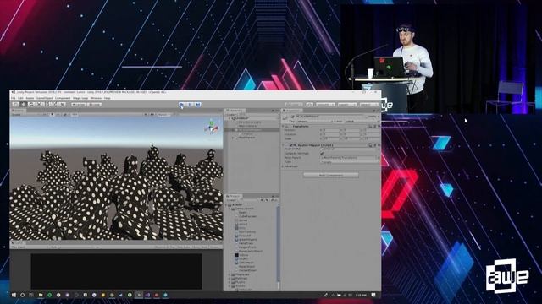Toggle the ML Spatial Mapper script checkbox
This screenshot has width=542, height=304.
pos(290,145)
